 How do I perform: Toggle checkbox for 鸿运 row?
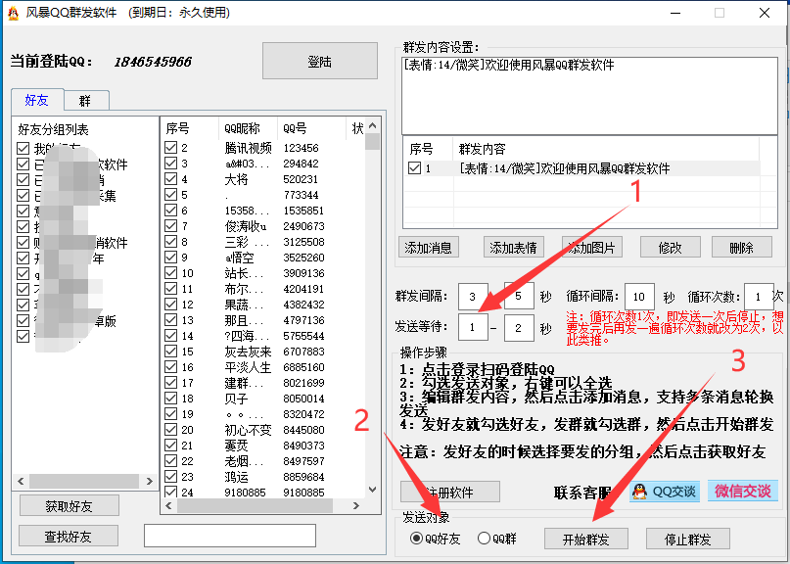tap(170, 476)
